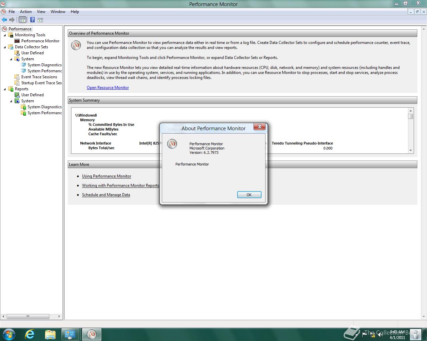The width and height of the screenshot is (427, 341).
Task: Click the network tray icon
Action: pyautogui.click(x=373, y=334)
